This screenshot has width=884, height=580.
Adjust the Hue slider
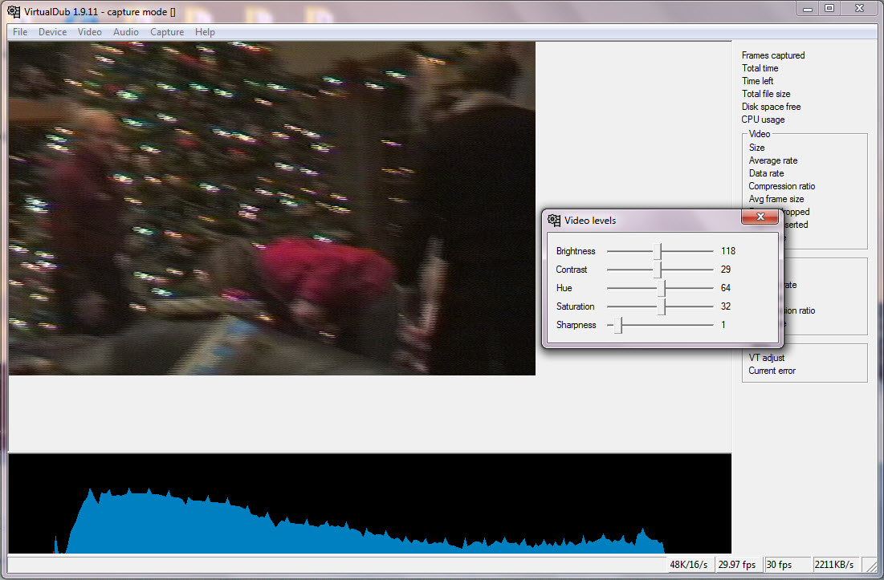click(x=661, y=288)
